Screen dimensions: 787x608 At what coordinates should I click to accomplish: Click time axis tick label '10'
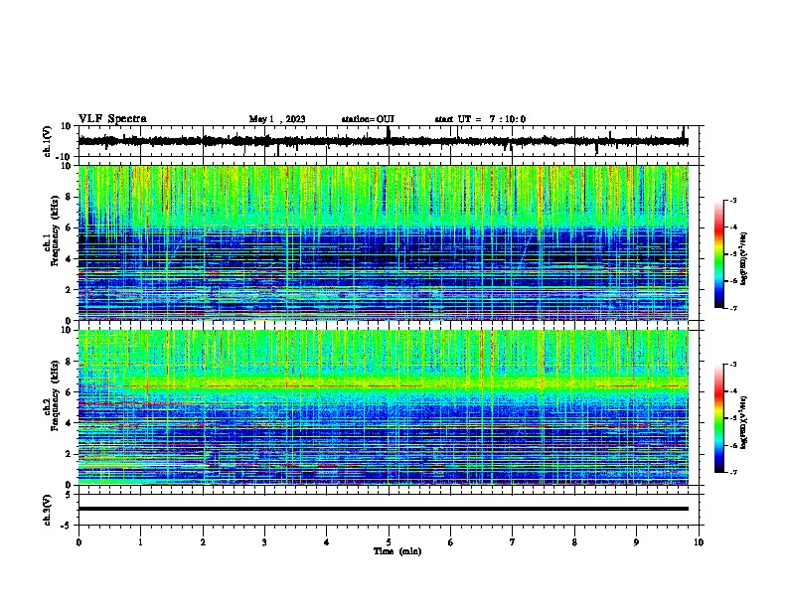pyautogui.click(x=699, y=542)
